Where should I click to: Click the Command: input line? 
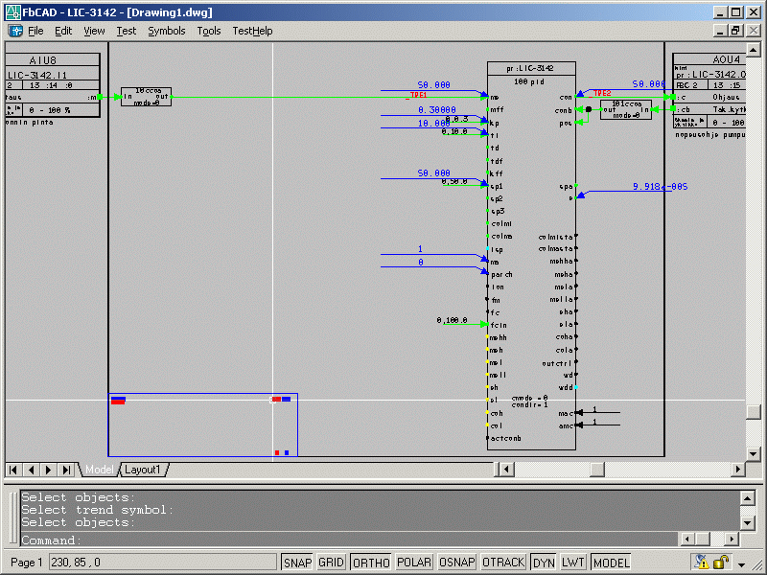coord(350,540)
